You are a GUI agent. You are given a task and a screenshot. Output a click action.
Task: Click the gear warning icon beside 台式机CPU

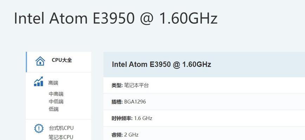39,128
